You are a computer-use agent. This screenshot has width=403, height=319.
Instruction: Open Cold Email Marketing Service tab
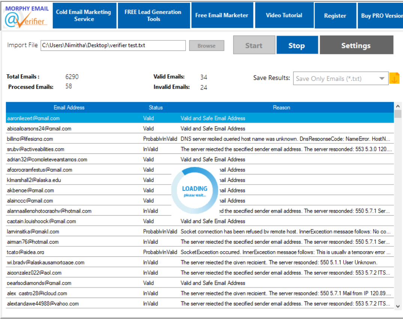[84, 15]
